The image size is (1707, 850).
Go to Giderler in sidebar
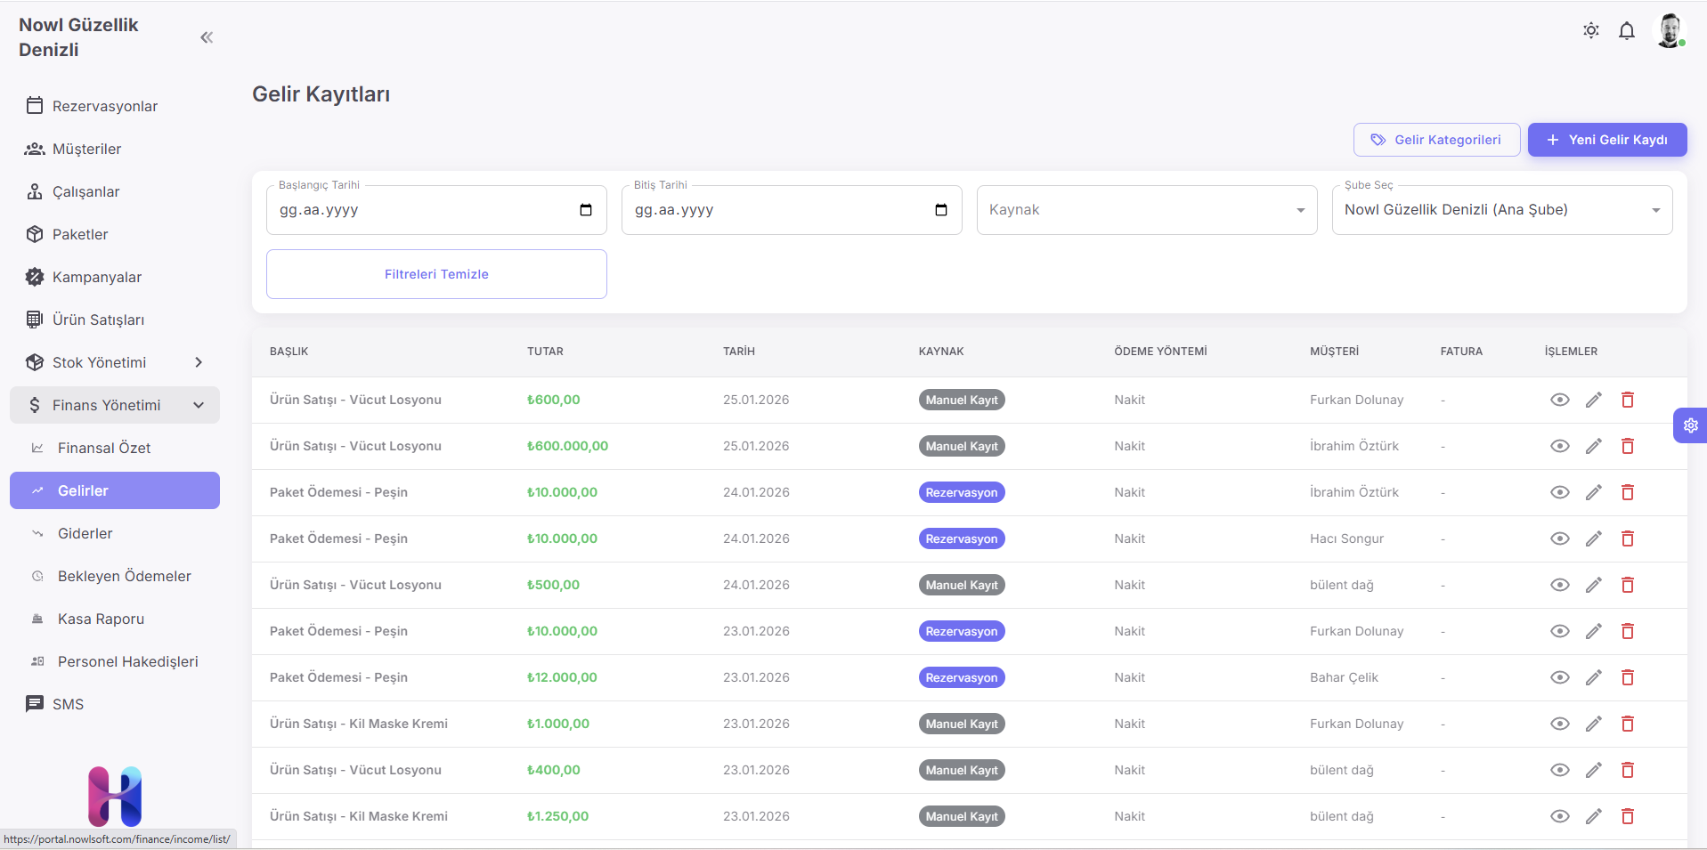[x=85, y=533]
